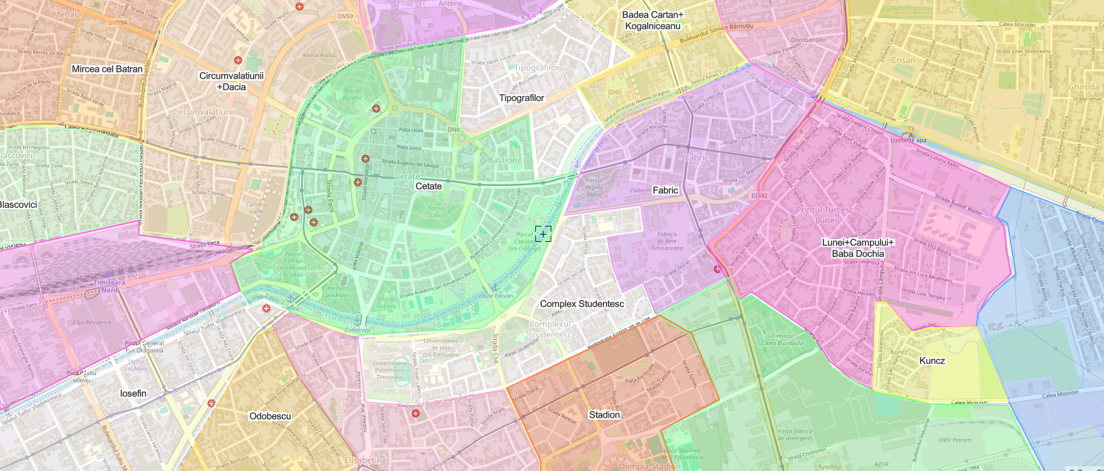The image size is (1104, 471).
Task: Click the Tipografilor neighborhood label
Action: tap(521, 98)
